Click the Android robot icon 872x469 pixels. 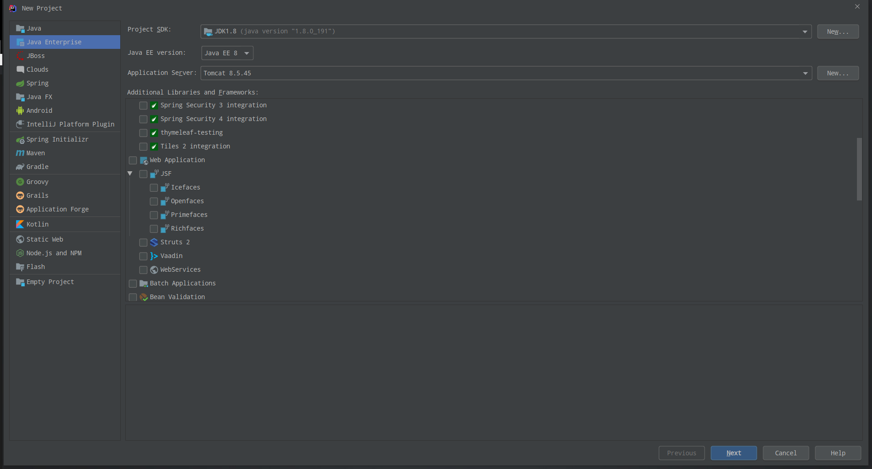pyautogui.click(x=20, y=111)
